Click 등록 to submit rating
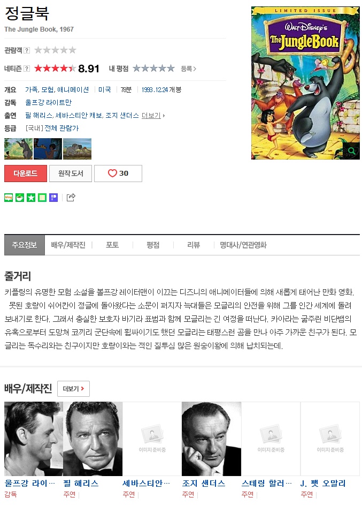The image size is (362, 505). pos(188,69)
